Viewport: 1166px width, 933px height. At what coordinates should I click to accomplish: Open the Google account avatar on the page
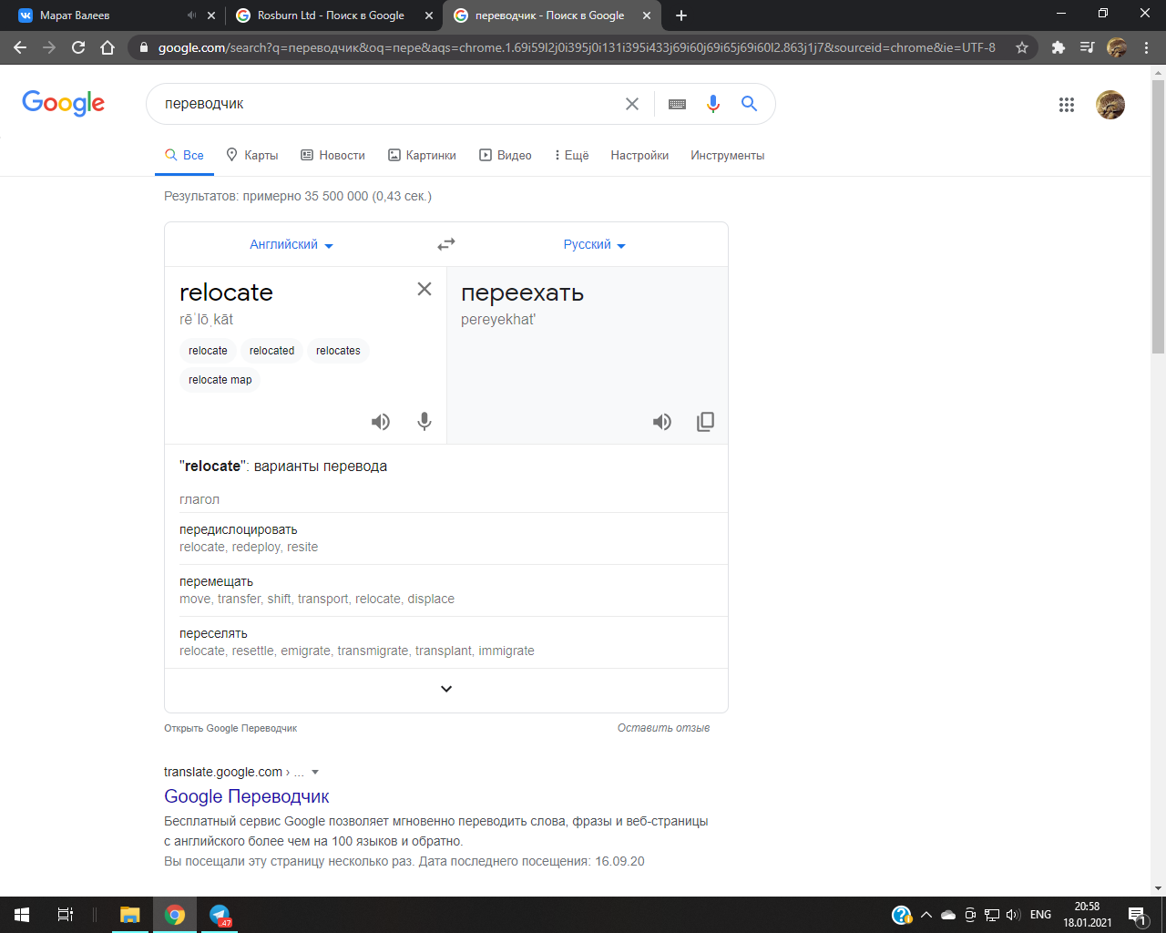(x=1110, y=105)
